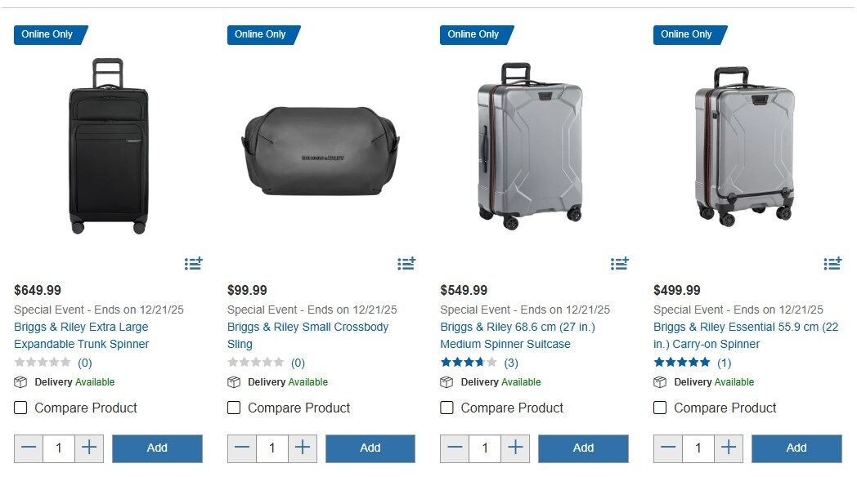The width and height of the screenshot is (857, 477).
Task: Click add-to-list icon for Small Crossbody Sling
Action: pos(406,264)
